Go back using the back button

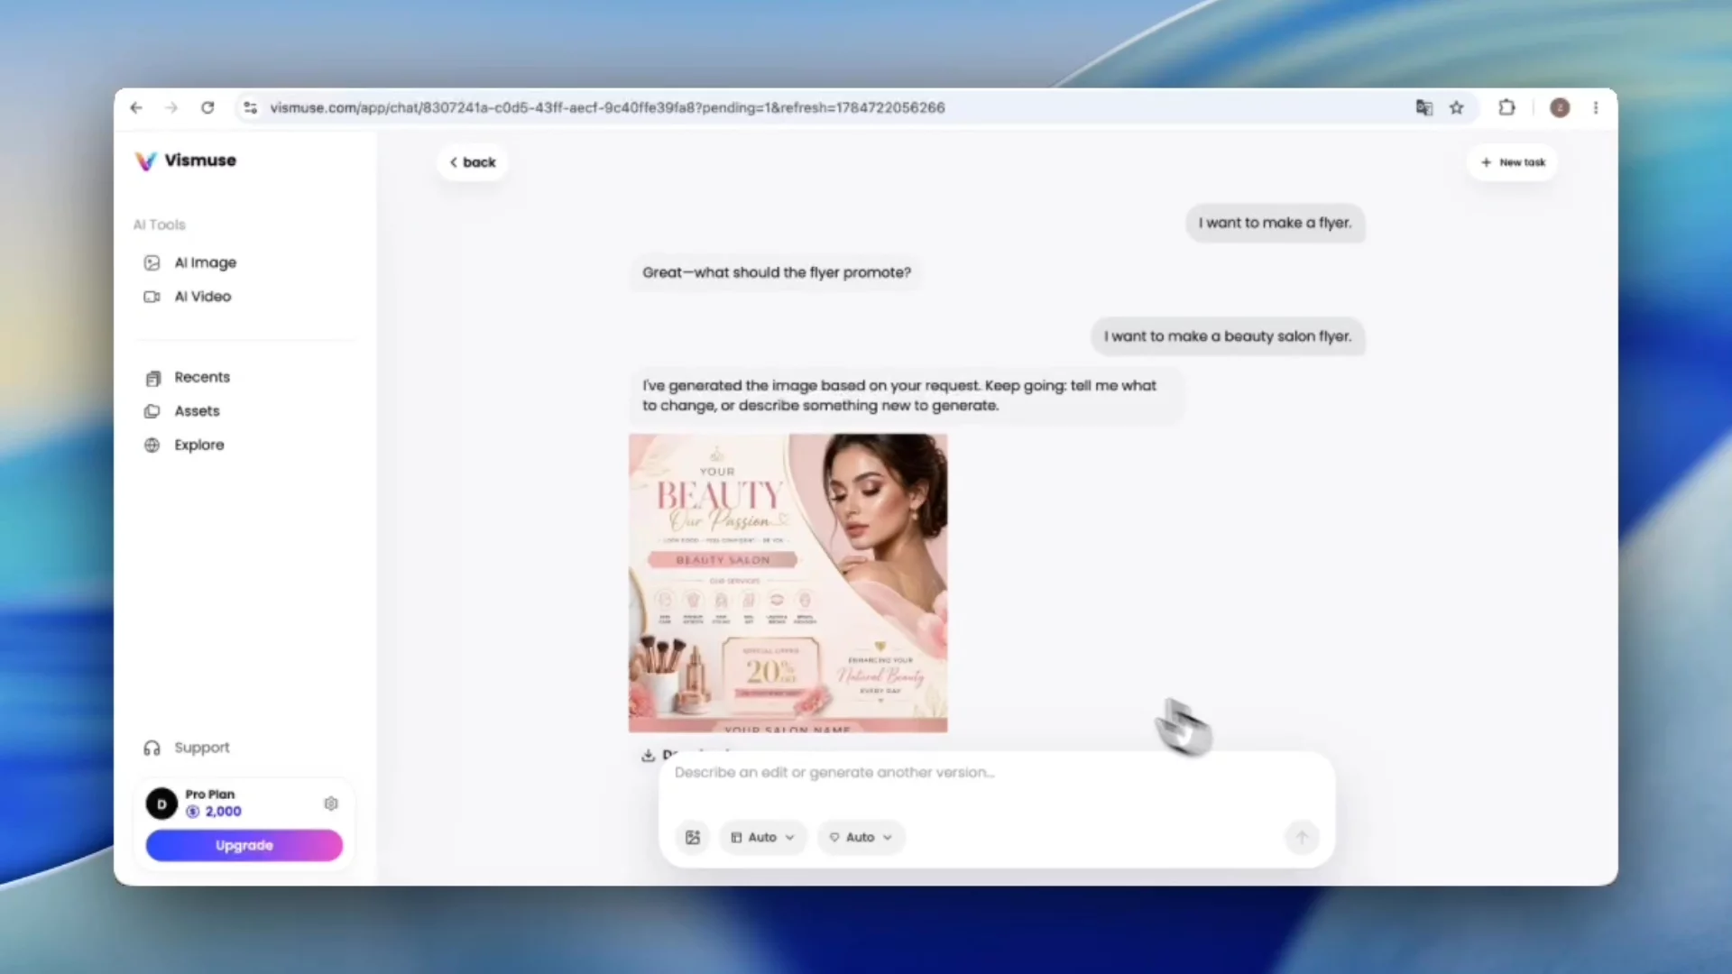473,162
